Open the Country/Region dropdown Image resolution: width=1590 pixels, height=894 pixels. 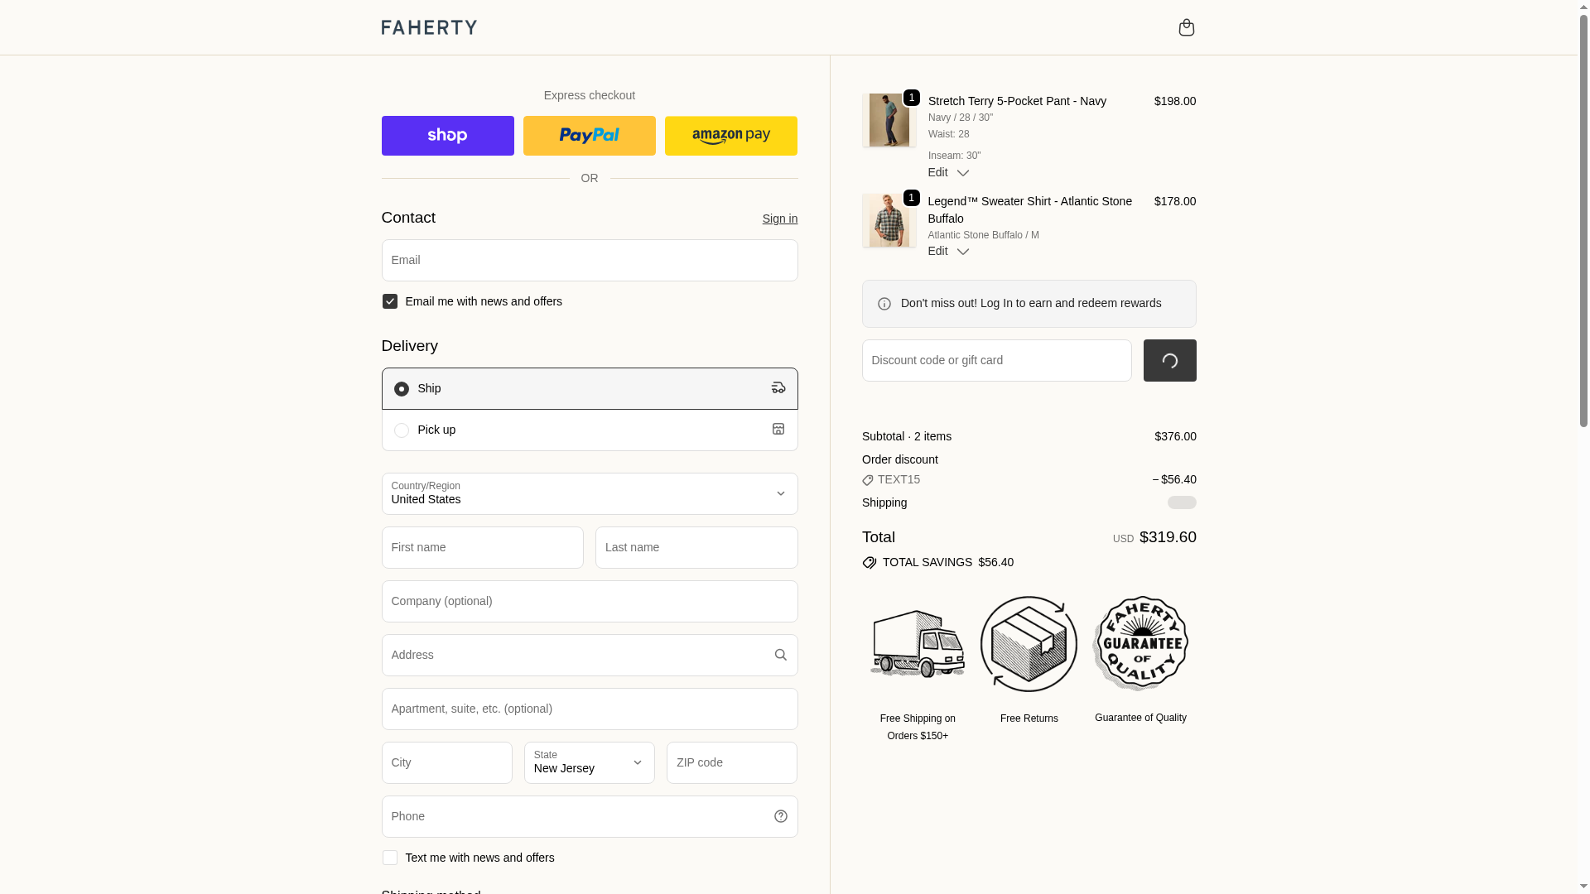(589, 494)
